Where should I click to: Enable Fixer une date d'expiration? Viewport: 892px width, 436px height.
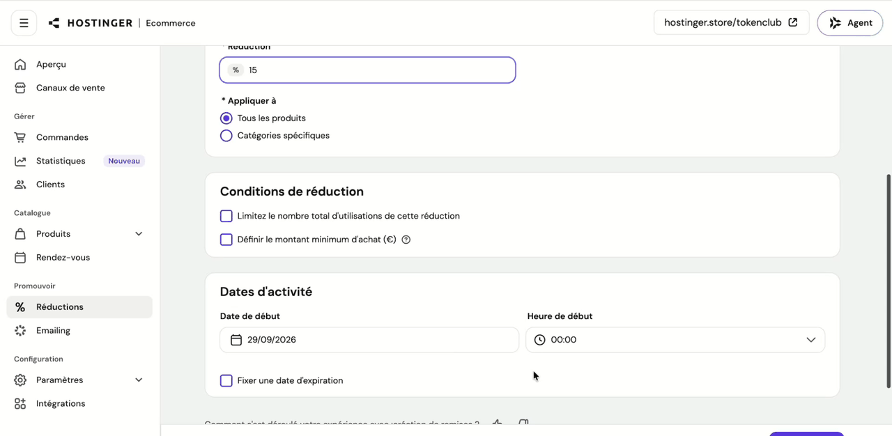click(226, 381)
